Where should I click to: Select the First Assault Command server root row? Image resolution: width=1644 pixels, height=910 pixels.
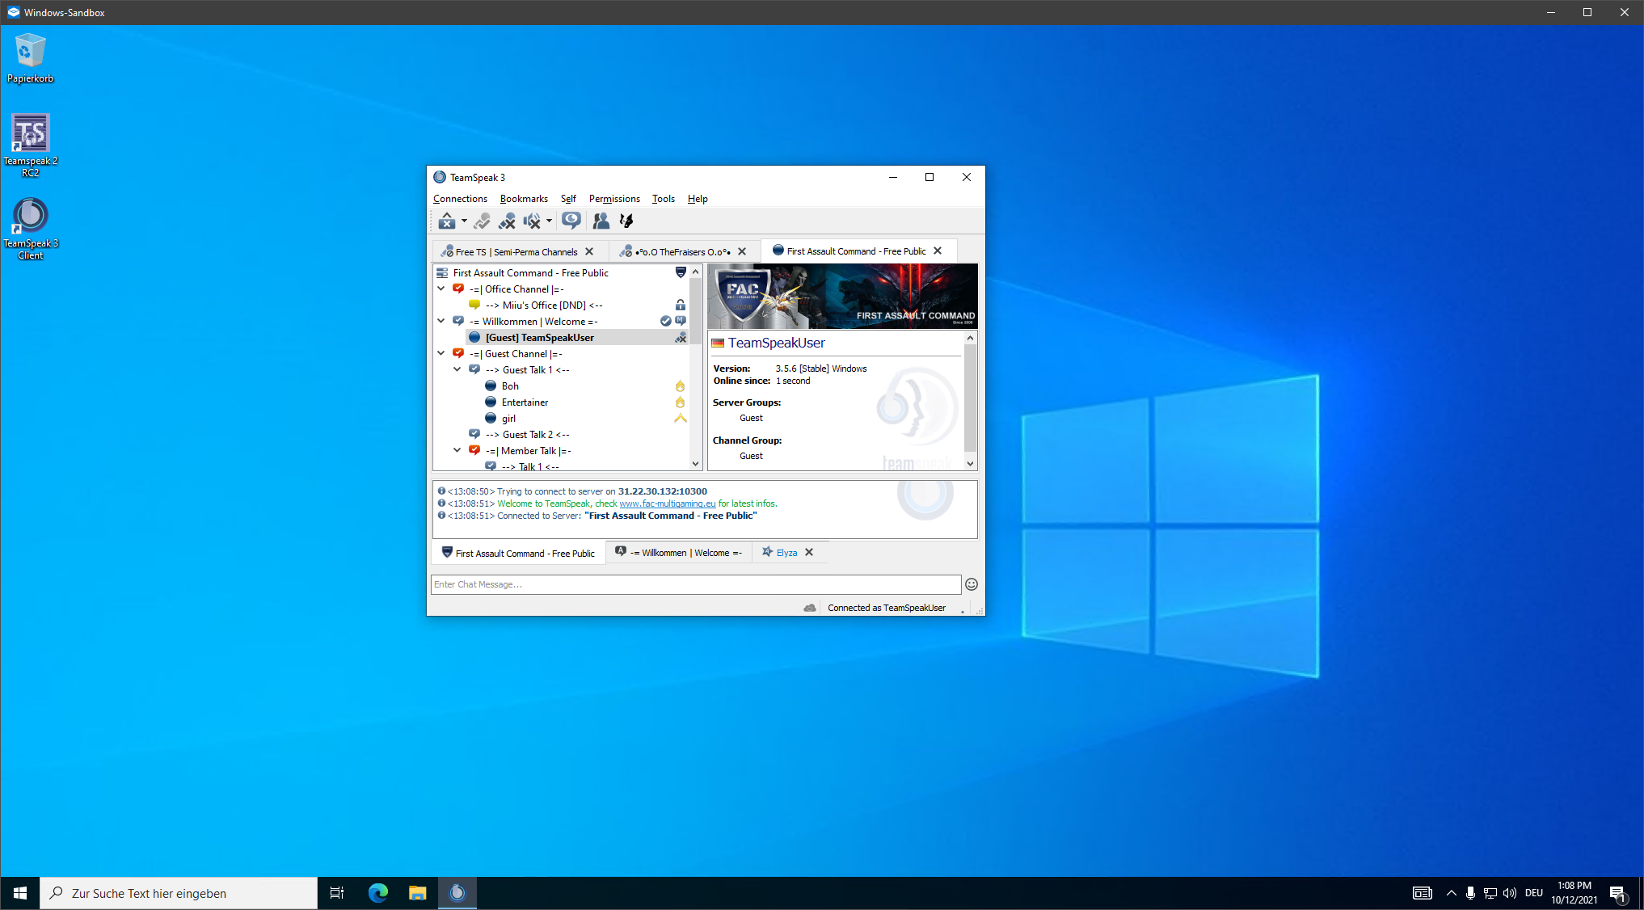pos(561,273)
